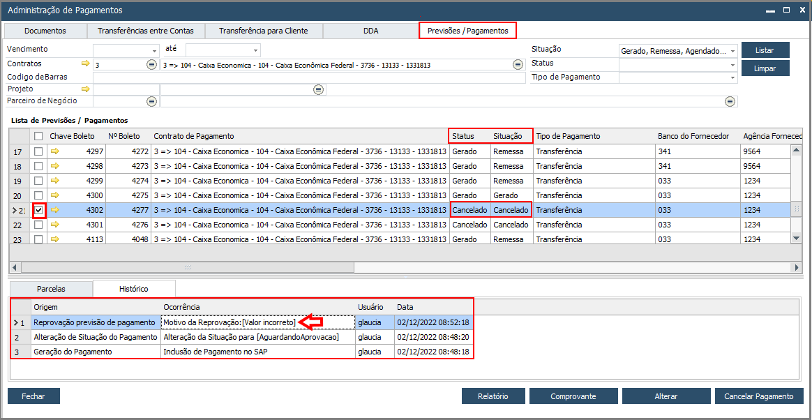Click the yellow arrow for Chave Boleto 4298
Screen dimensions: 812x420
(x=55, y=166)
